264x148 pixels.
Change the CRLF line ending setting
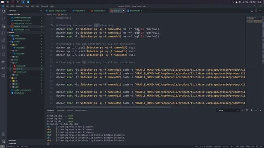(x=231, y=146)
